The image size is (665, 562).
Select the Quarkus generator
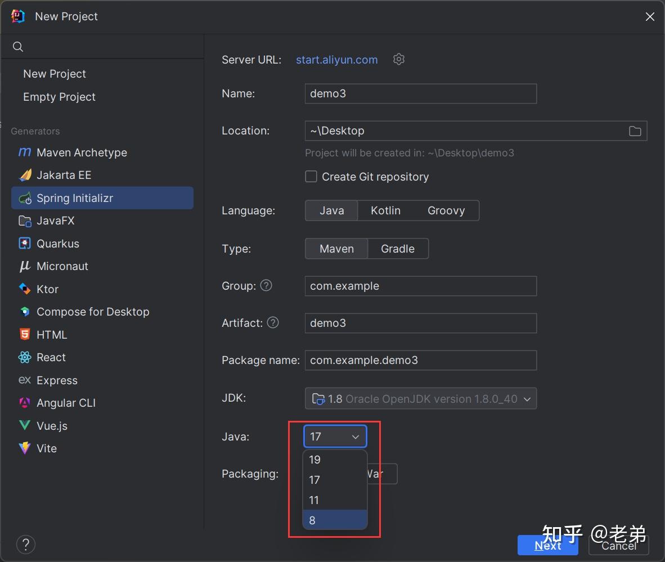[57, 244]
